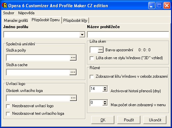Increase Archivovat historii přenosů days value

point(105,88)
